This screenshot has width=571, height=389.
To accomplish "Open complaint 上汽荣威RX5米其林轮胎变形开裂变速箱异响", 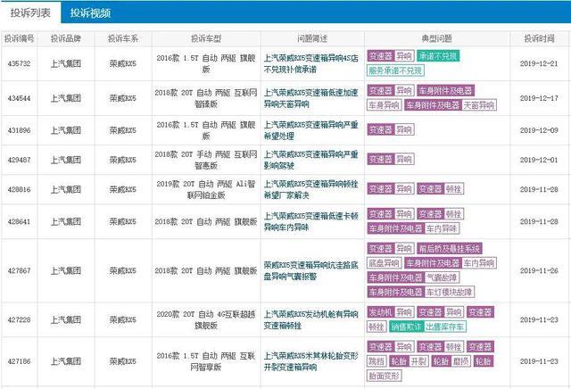I will click(x=311, y=361).
